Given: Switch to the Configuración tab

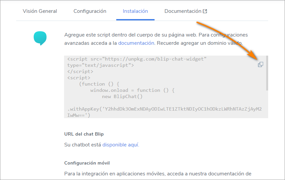Looking at the screenshot, I should point(90,11).
